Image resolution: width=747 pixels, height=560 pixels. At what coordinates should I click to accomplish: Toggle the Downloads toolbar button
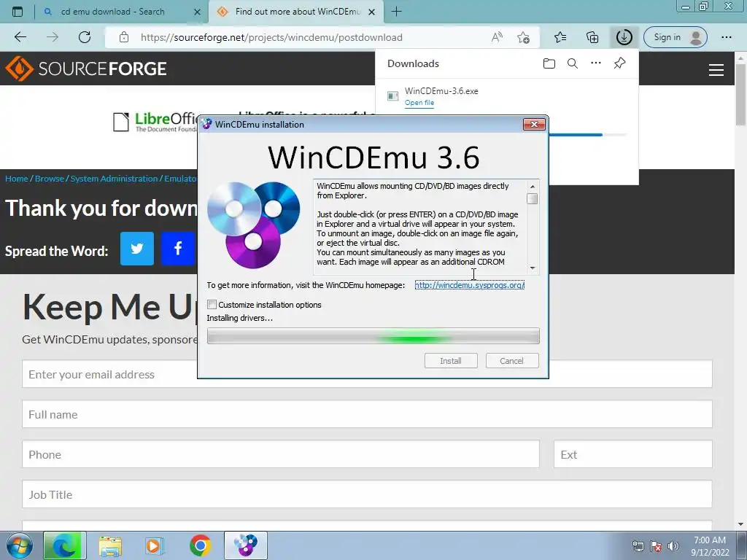624,37
